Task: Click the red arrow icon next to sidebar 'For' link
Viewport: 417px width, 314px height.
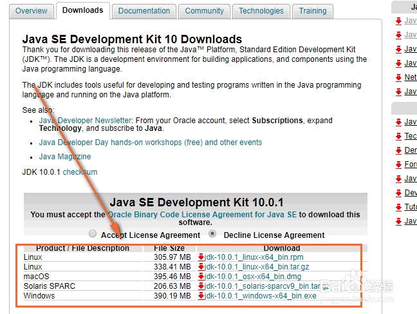Action: (398, 164)
